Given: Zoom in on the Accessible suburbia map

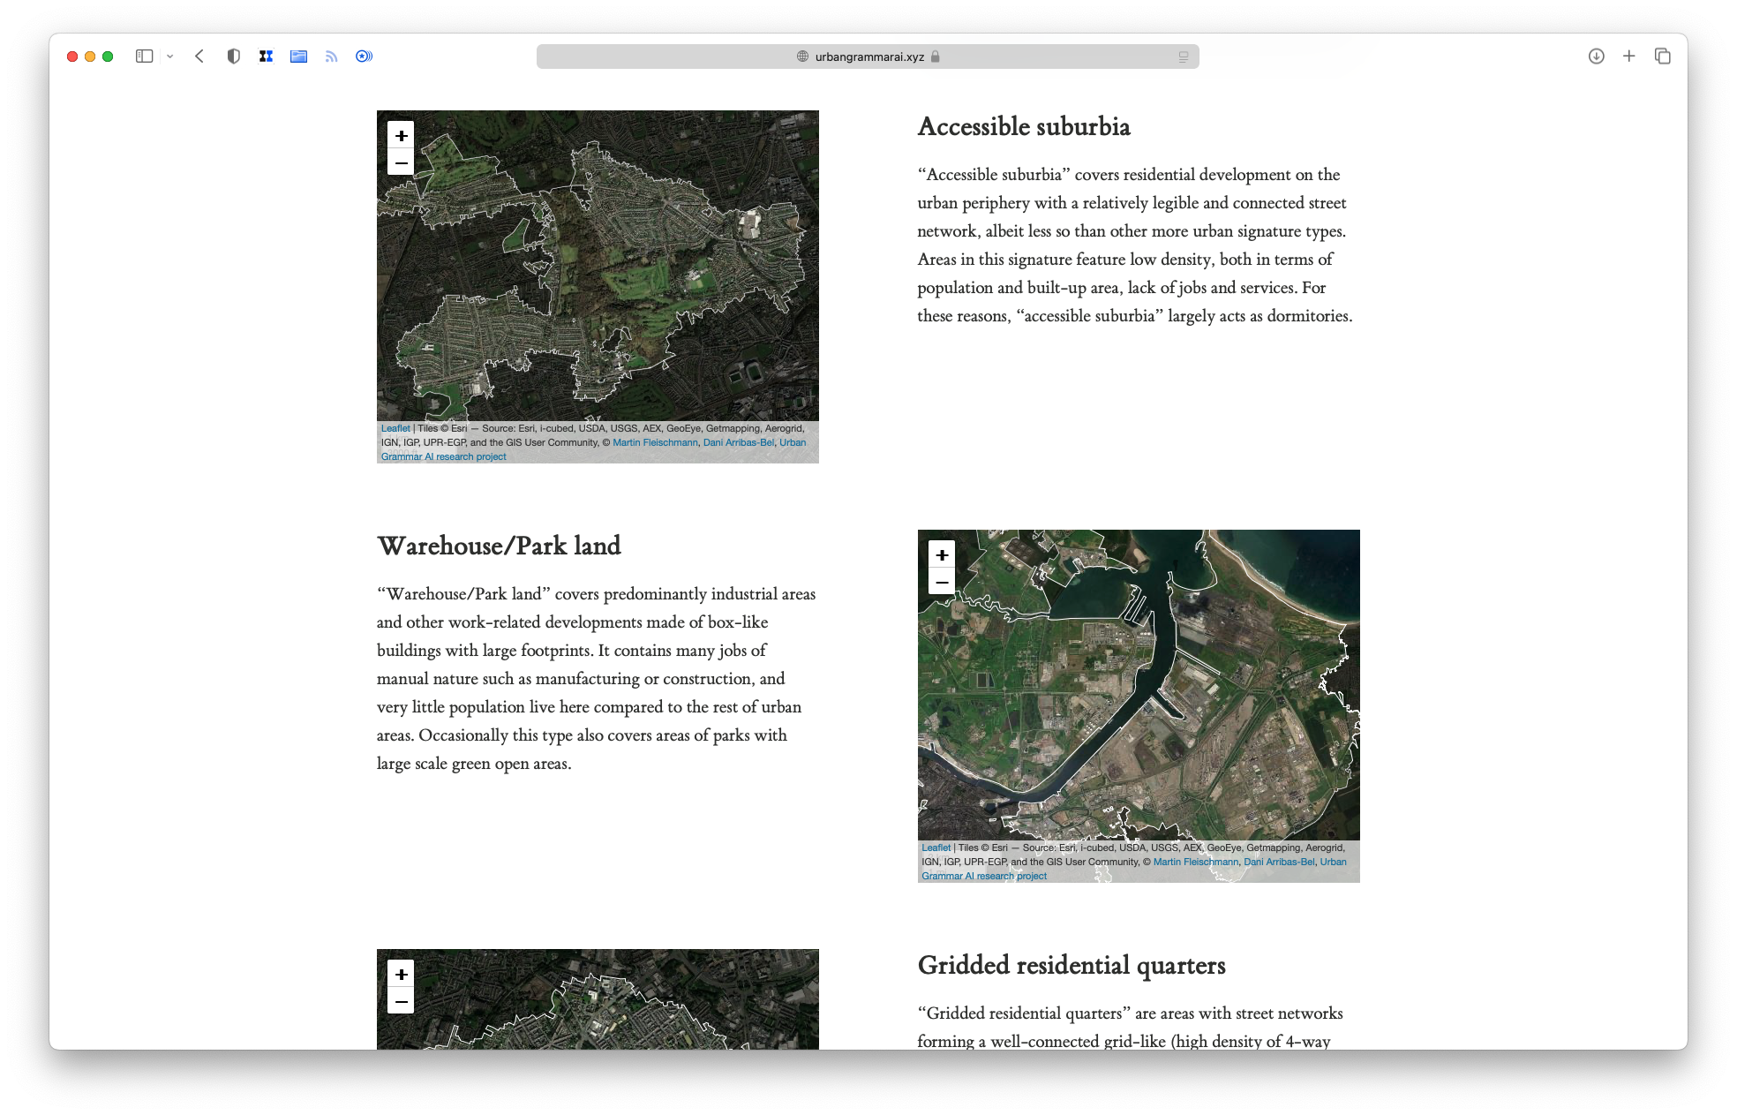Looking at the screenshot, I should [401, 135].
